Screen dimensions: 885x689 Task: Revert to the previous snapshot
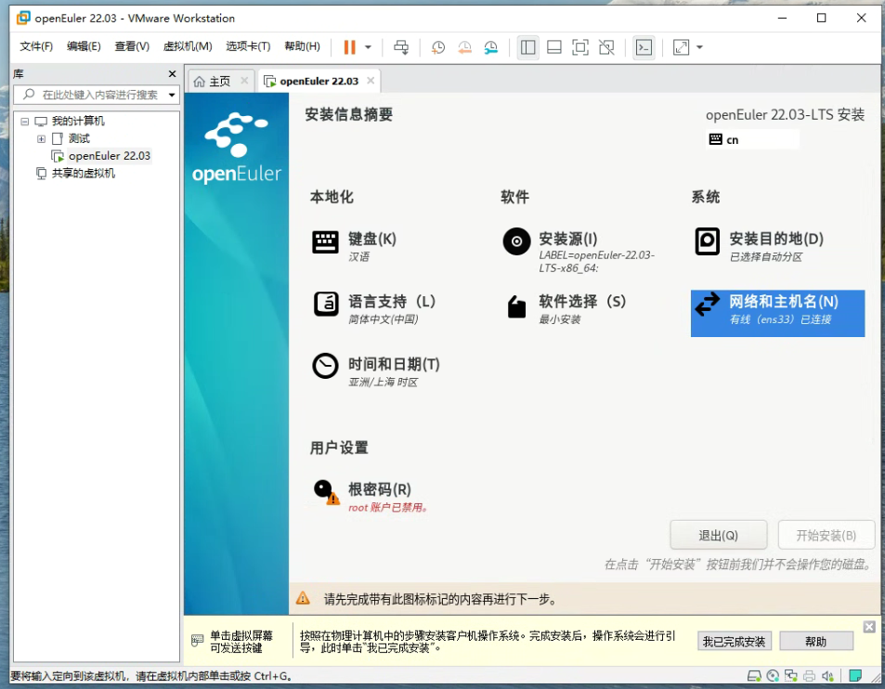tap(464, 47)
